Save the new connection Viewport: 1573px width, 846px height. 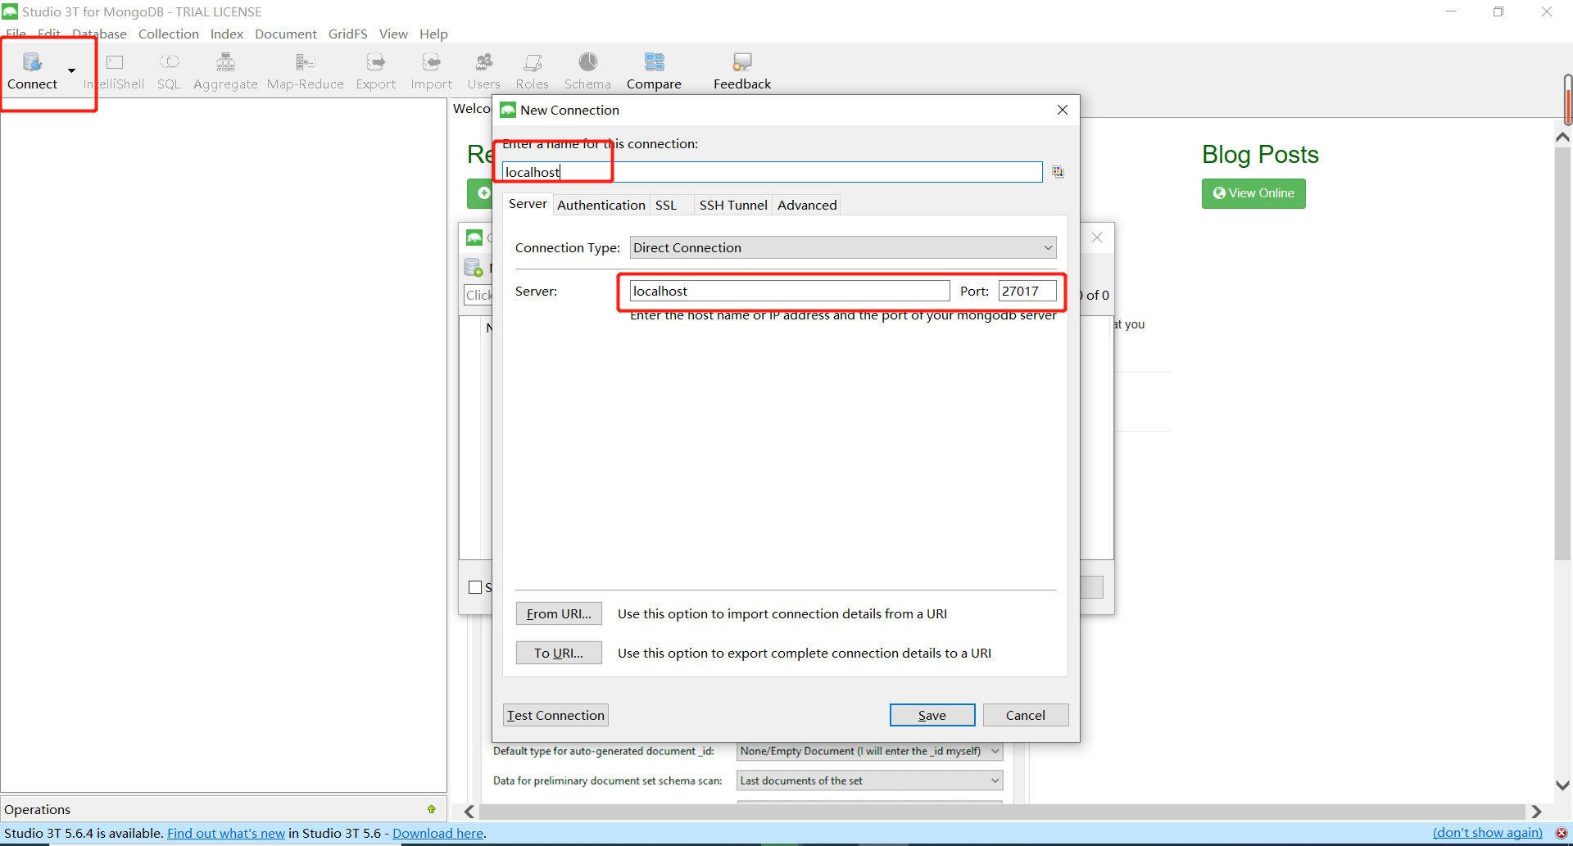point(932,715)
